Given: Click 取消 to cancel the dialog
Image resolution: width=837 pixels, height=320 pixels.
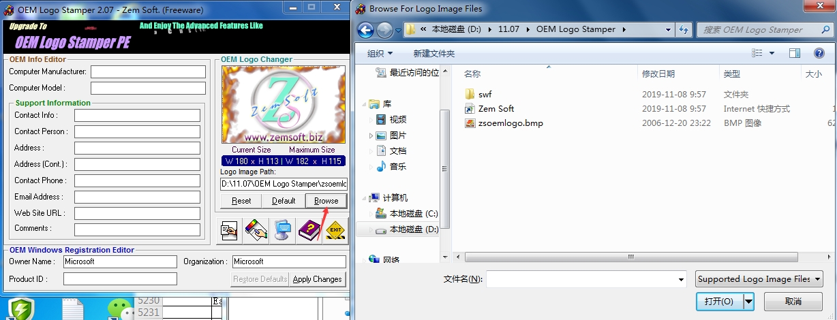Looking at the screenshot, I should 793,301.
